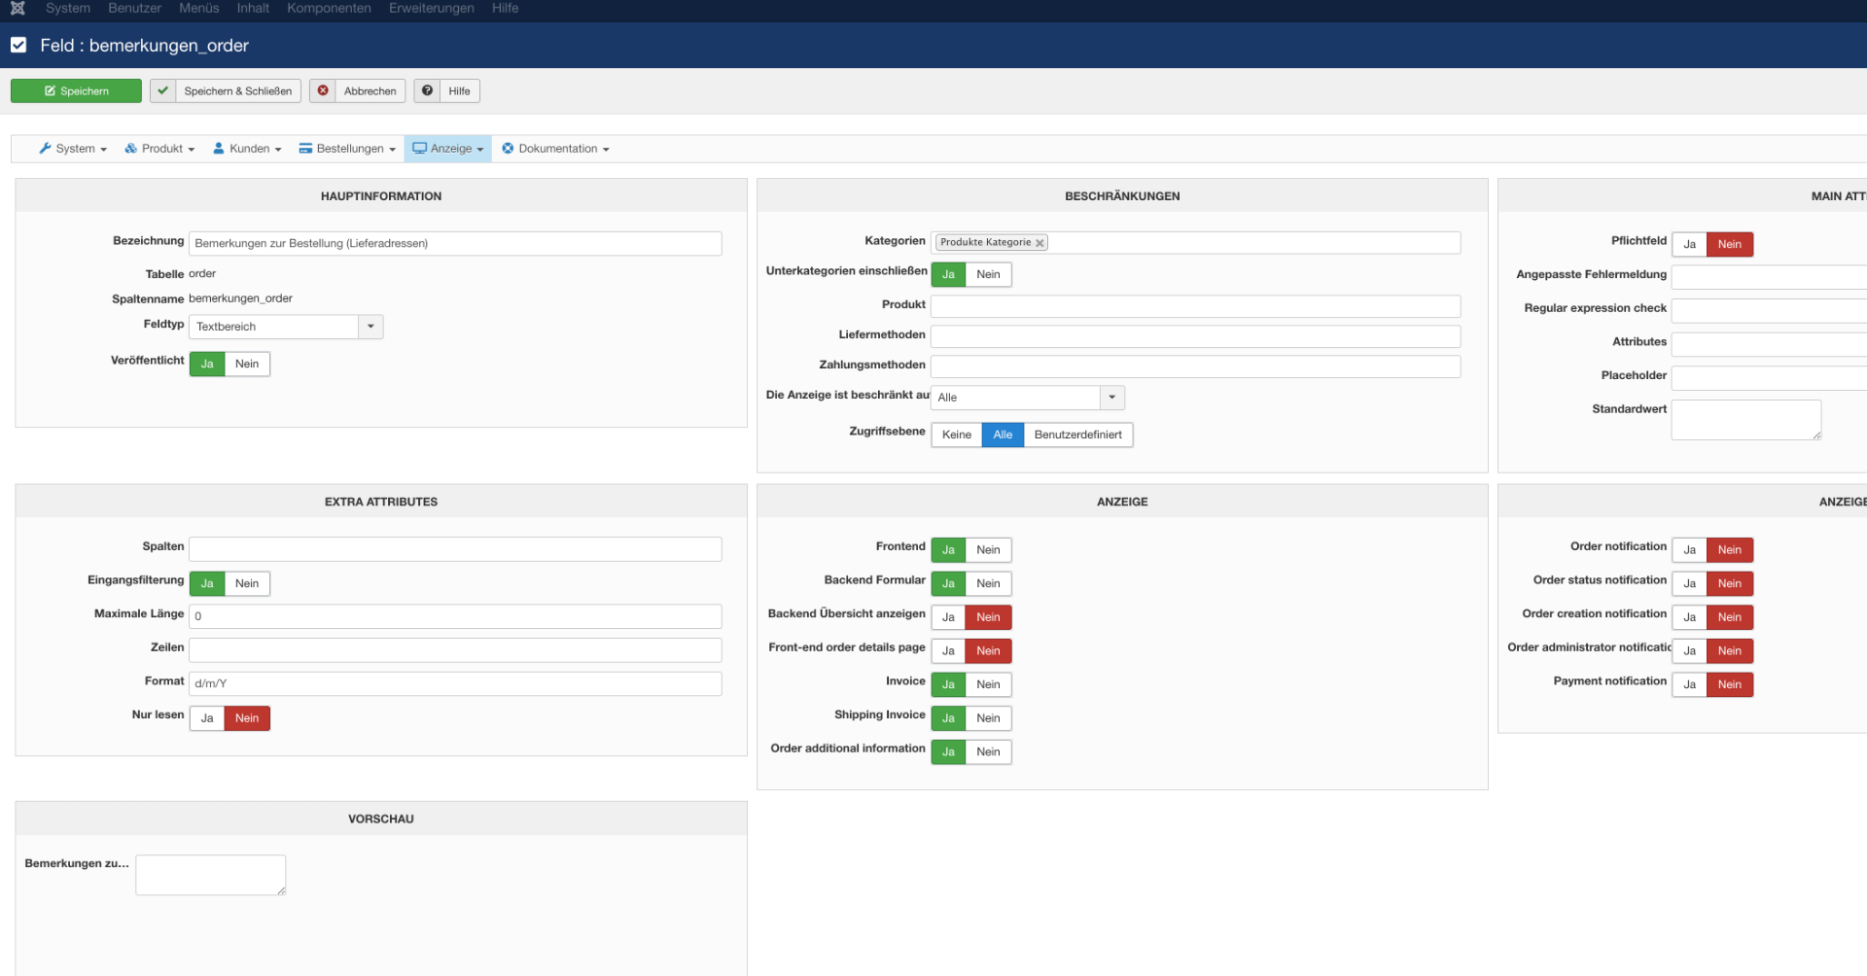Open the Benutzer menu
Image resolution: width=1867 pixels, height=976 pixels.
135,8
